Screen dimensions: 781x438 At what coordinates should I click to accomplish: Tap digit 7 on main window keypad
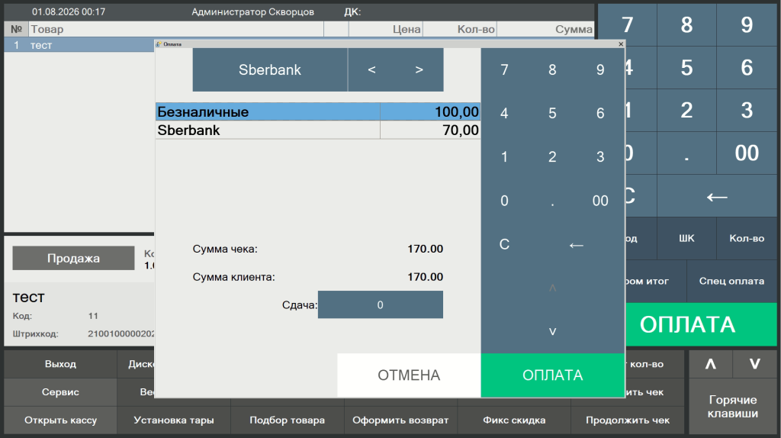click(627, 24)
